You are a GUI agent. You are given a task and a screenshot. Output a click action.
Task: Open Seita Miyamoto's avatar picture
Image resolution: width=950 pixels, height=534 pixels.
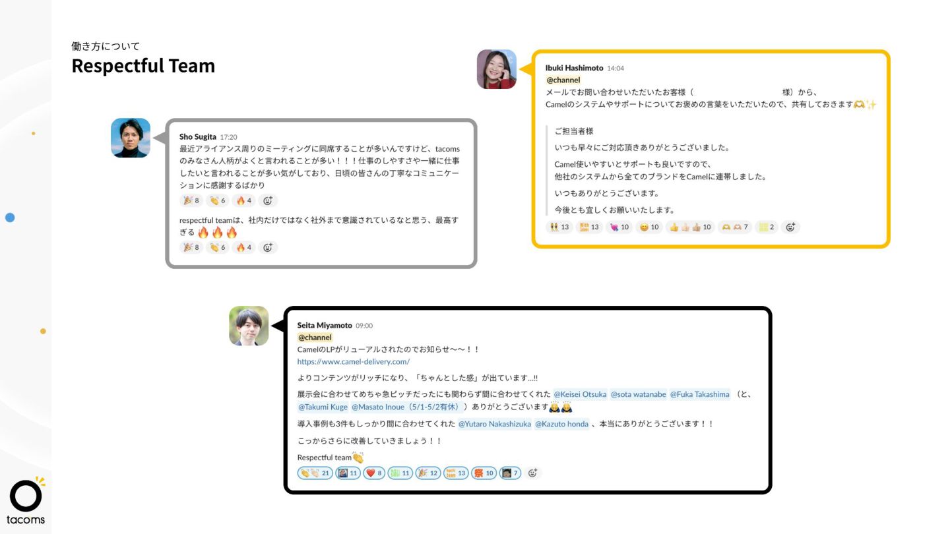pyautogui.click(x=249, y=326)
